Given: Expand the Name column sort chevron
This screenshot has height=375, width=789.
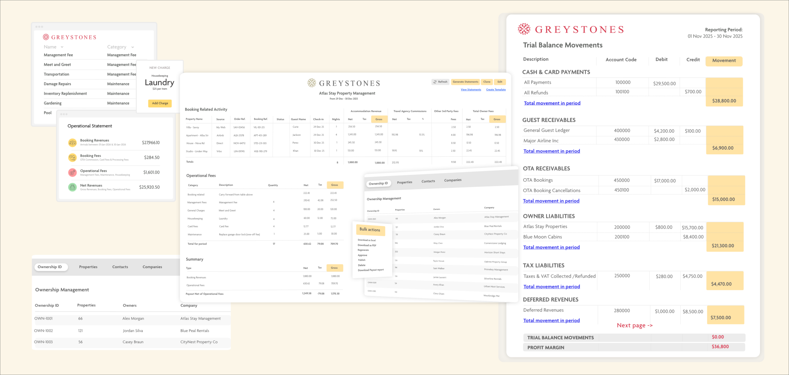Looking at the screenshot, I should (x=62, y=47).
